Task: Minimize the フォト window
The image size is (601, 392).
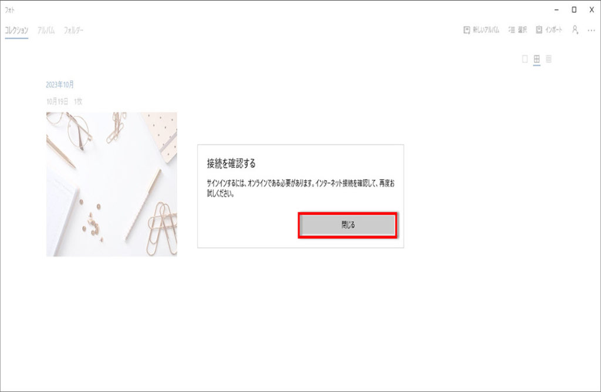Action: (x=556, y=10)
